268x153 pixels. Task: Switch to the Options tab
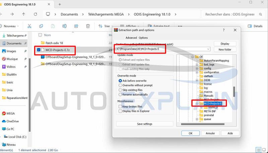point(143,38)
